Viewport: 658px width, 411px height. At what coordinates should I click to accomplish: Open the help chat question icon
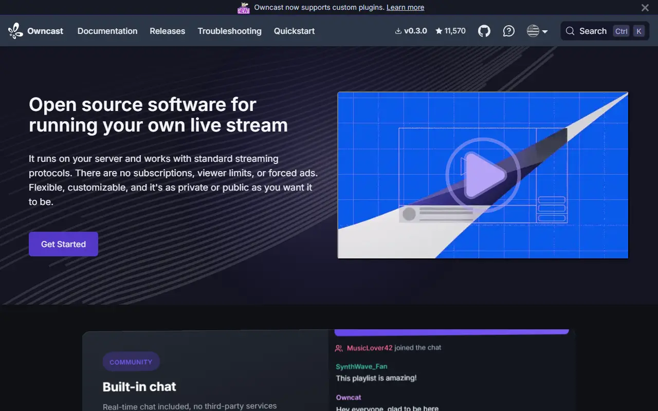point(509,31)
